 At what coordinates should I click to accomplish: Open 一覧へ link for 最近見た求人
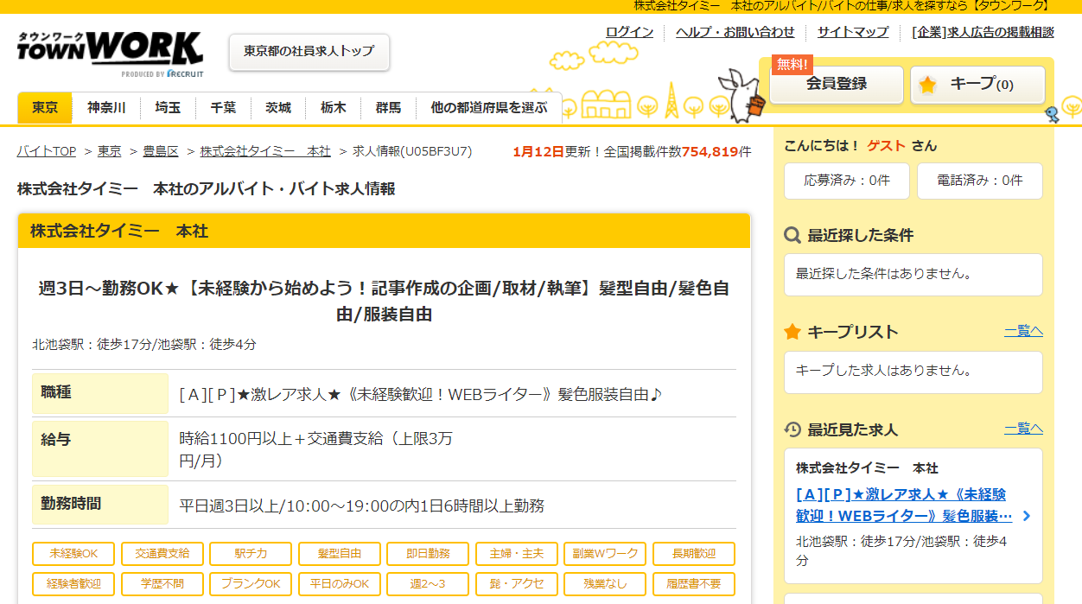pos(1023,429)
